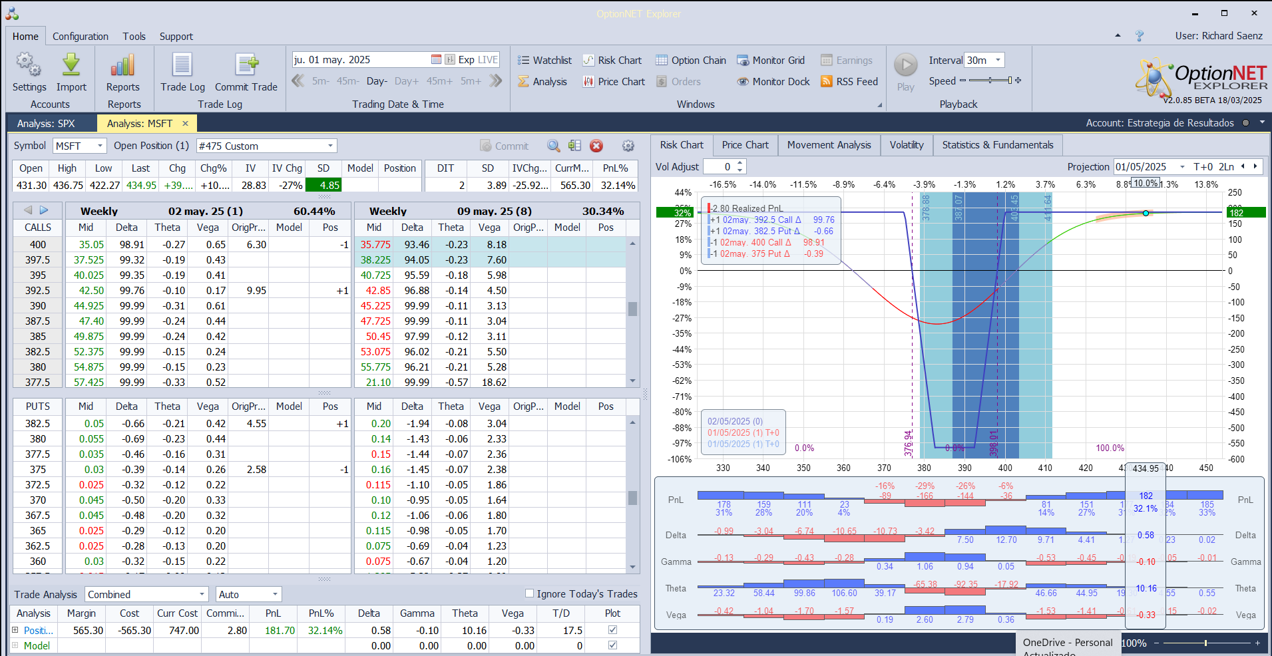The height and width of the screenshot is (656, 1272).
Task: Switch to the Support ribbon tab
Action: [176, 37]
